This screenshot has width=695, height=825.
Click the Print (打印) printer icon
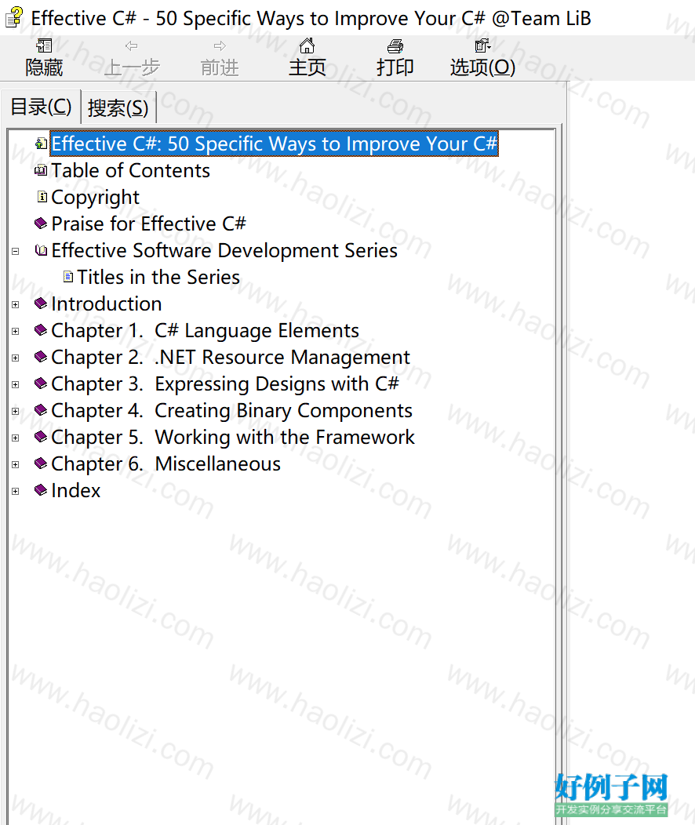point(395,46)
